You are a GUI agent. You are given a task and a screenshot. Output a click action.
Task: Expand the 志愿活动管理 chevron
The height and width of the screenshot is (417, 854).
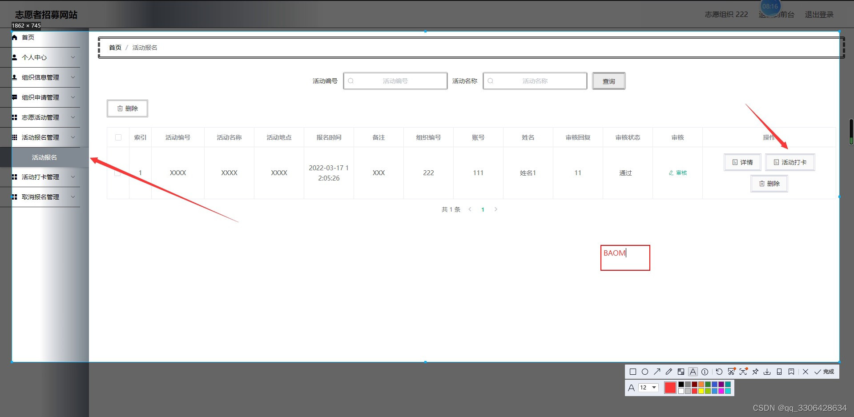(x=73, y=117)
